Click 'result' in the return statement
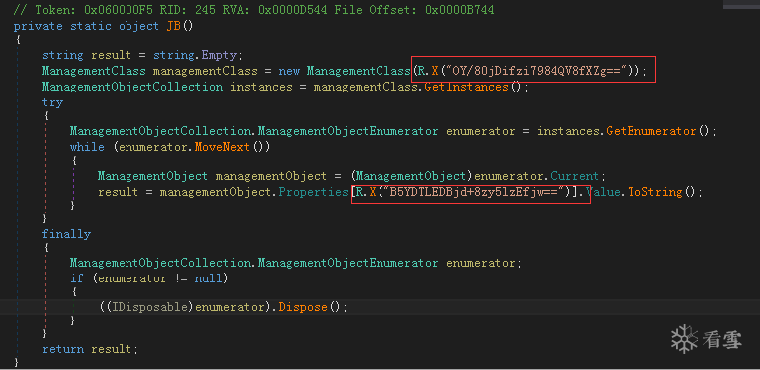The height and width of the screenshot is (370, 760). click(x=112, y=349)
